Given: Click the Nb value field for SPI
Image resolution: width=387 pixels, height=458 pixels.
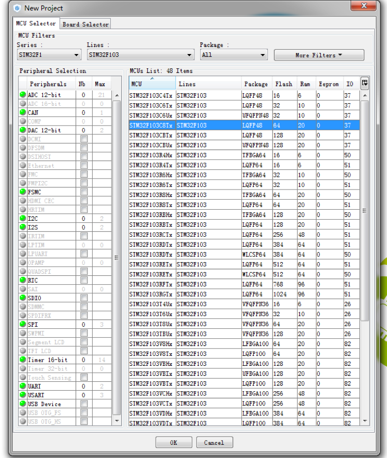Looking at the screenshot, I should [x=84, y=324].
